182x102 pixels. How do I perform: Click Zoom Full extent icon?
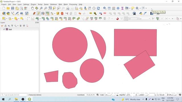pos(50,8)
